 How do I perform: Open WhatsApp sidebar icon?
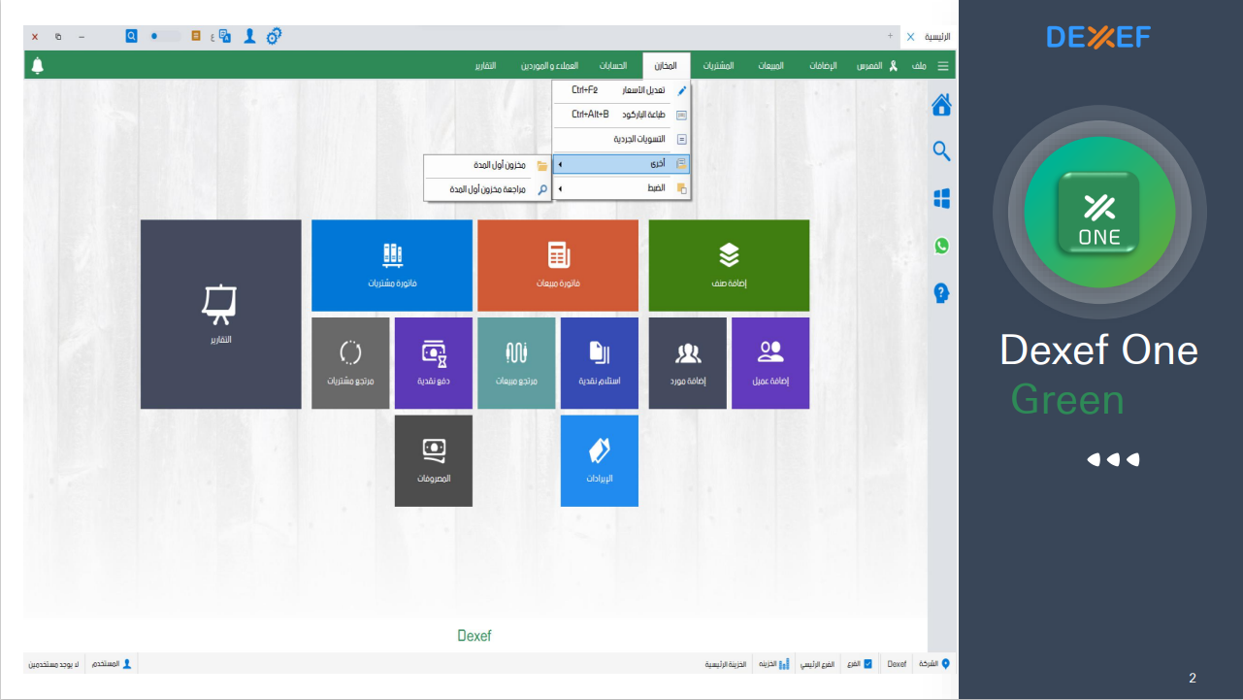click(x=941, y=246)
